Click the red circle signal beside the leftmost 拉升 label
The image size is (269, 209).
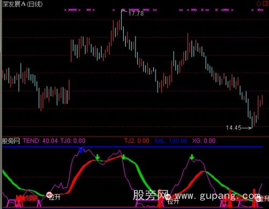click(49, 194)
